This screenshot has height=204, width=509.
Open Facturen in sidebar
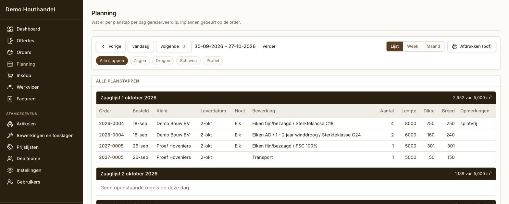pyautogui.click(x=26, y=99)
